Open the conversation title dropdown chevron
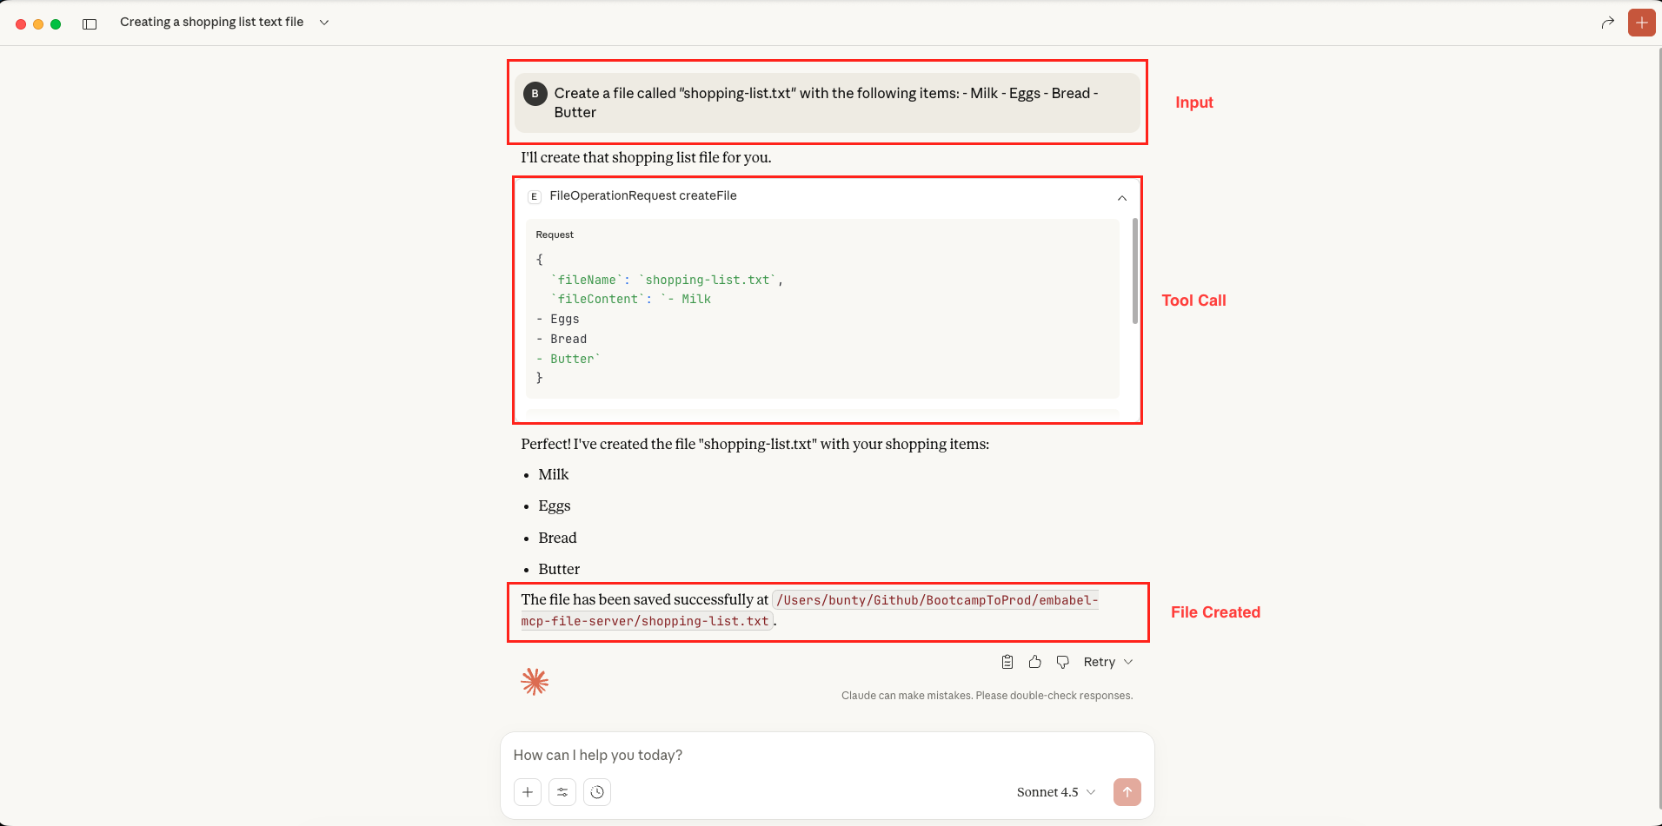 coord(324,23)
